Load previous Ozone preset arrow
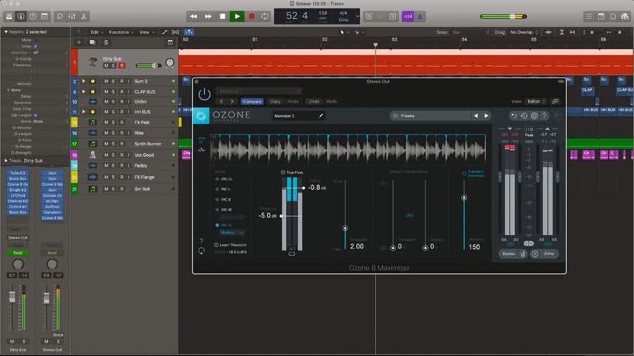Image resolution: width=634 pixels, height=356 pixels. (x=476, y=116)
